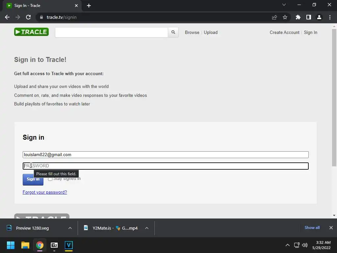
Task: Show hidden system tray icons
Action: [287, 245]
